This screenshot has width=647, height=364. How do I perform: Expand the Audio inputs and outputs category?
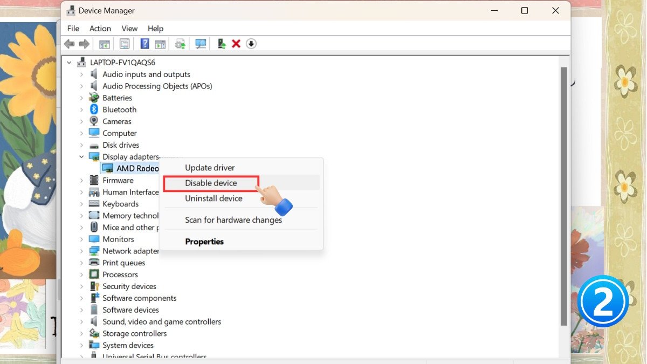(82, 74)
